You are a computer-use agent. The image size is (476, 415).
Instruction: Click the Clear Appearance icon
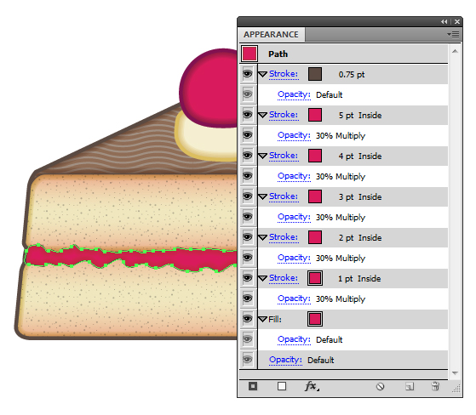(380, 386)
